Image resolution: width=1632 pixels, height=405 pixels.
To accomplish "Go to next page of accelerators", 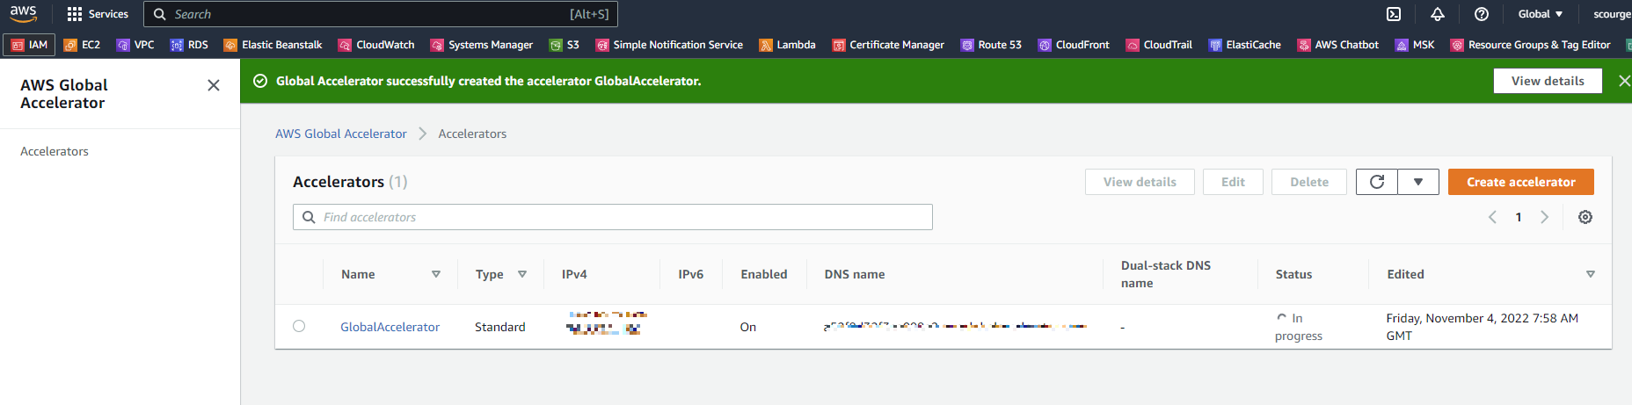I will click(1545, 217).
